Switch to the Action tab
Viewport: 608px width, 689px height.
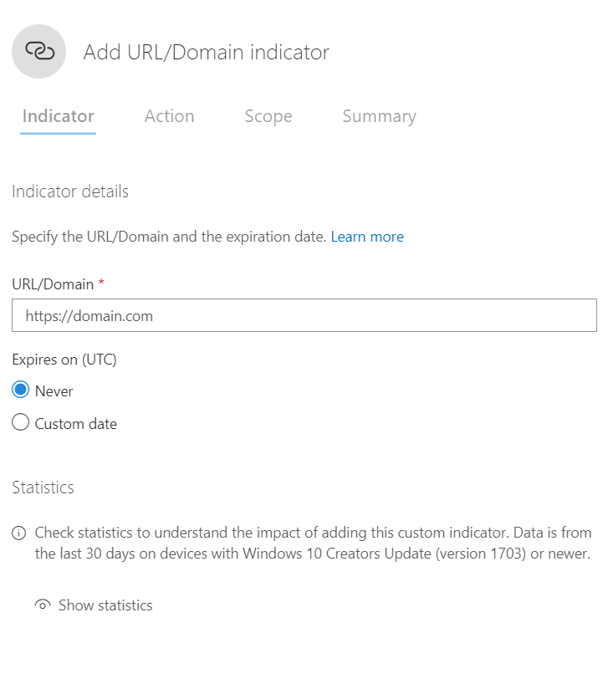[x=169, y=115]
